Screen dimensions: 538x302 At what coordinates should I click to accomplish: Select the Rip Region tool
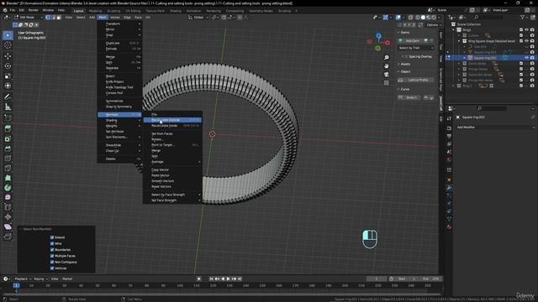point(8,237)
